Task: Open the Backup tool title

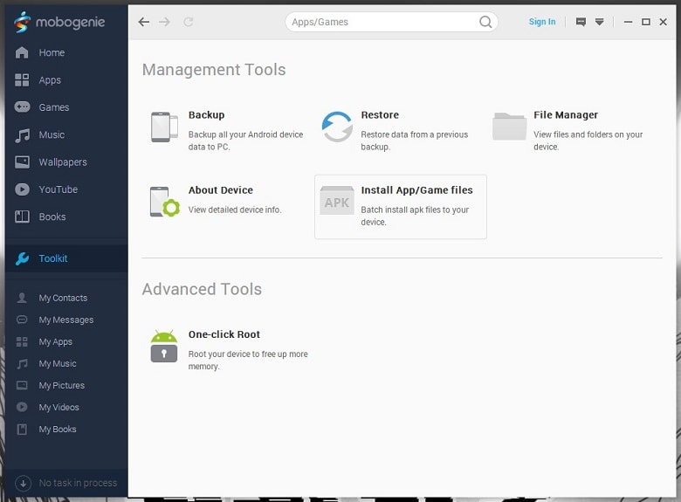Action: (206, 115)
